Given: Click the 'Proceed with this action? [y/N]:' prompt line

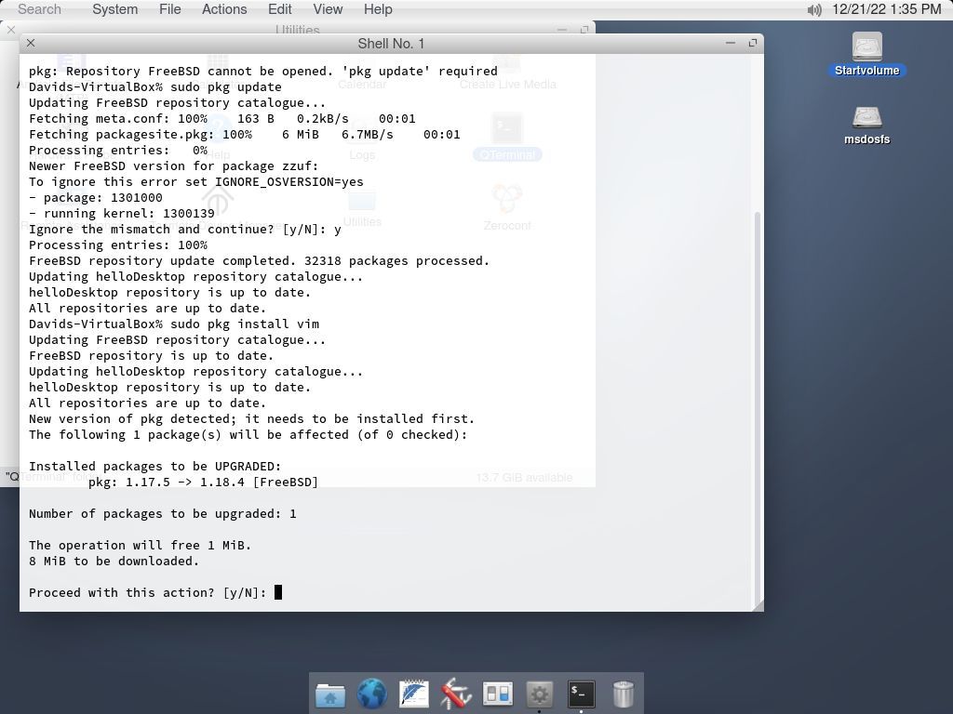Looking at the screenshot, I should point(148,592).
